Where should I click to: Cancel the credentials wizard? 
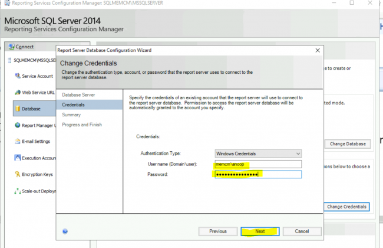[302, 231]
